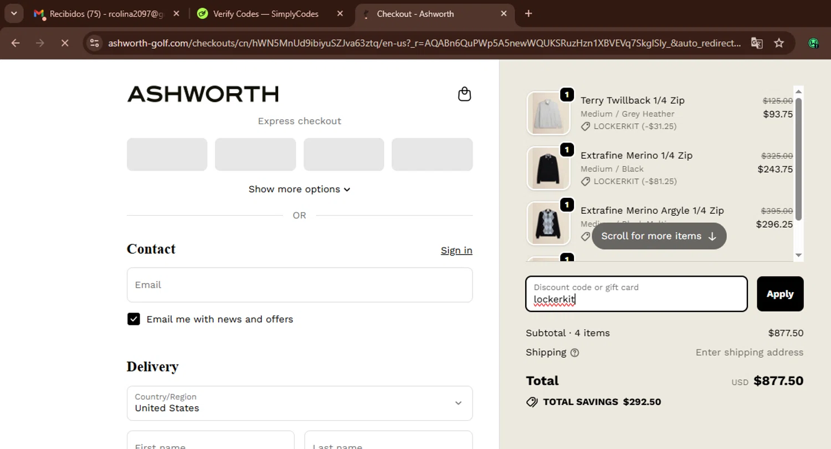Click Terry Twillback 1/4 Zip product thumbnail
Screen dimensions: 831x449
548,113
